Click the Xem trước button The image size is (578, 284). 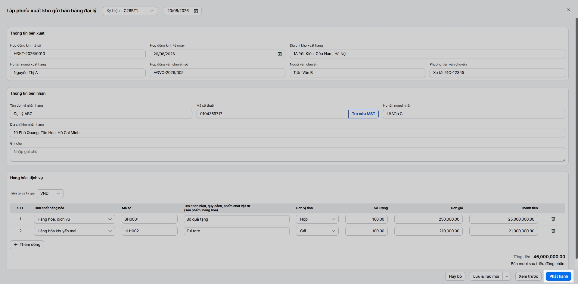pos(528,276)
